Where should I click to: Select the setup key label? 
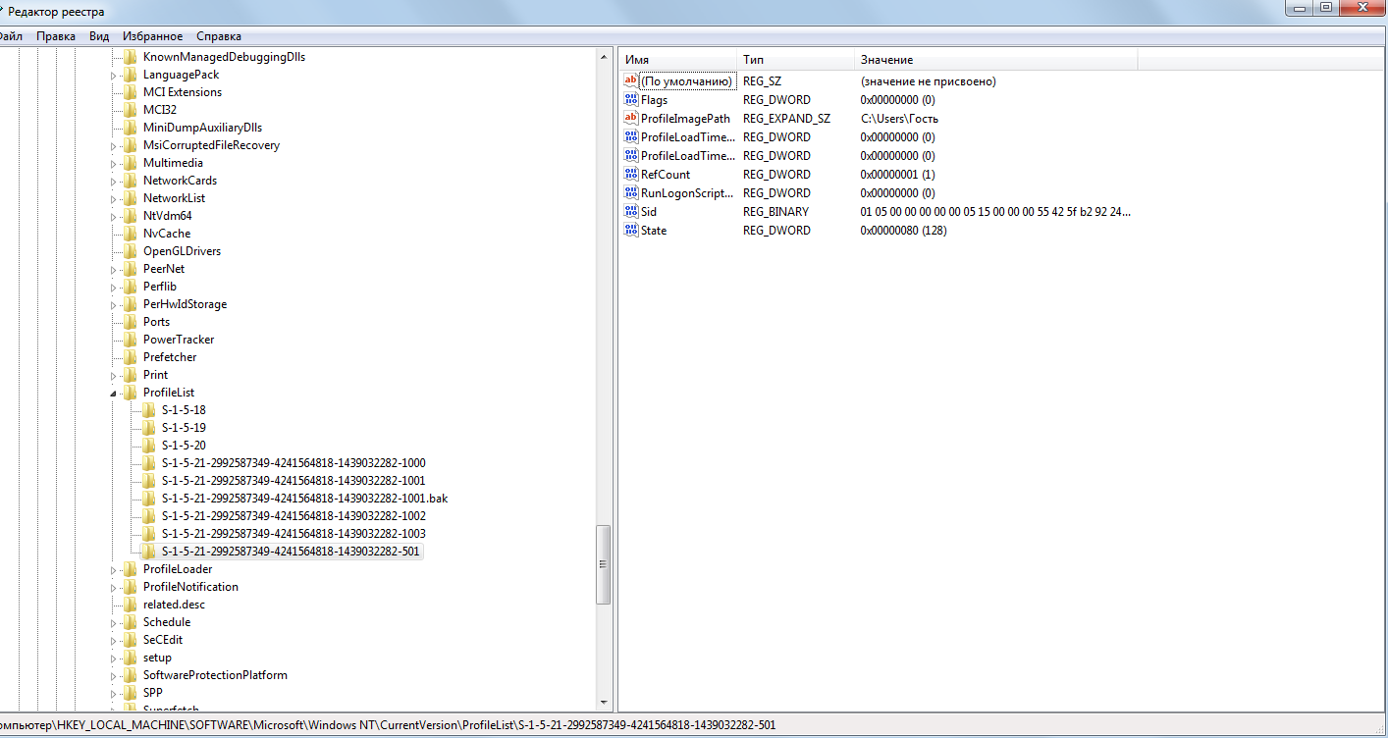point(157,658)
